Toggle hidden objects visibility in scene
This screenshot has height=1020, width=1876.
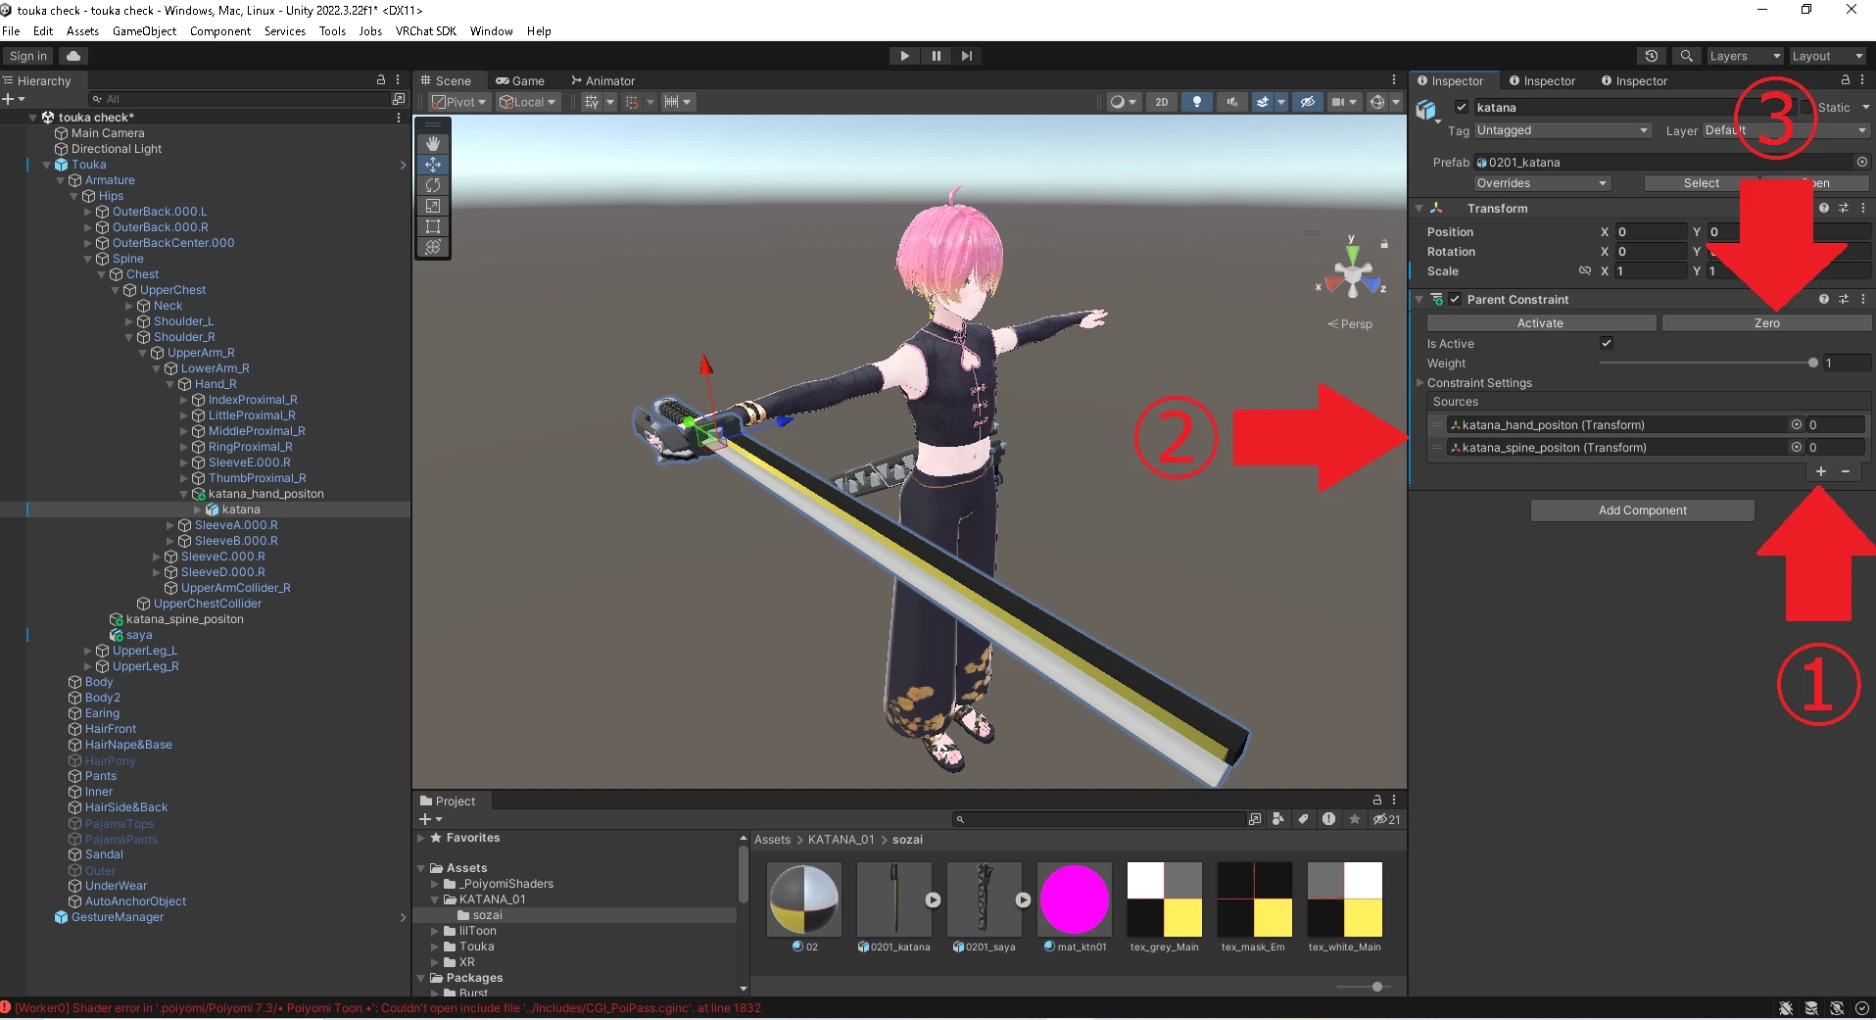coord(1308,102)
